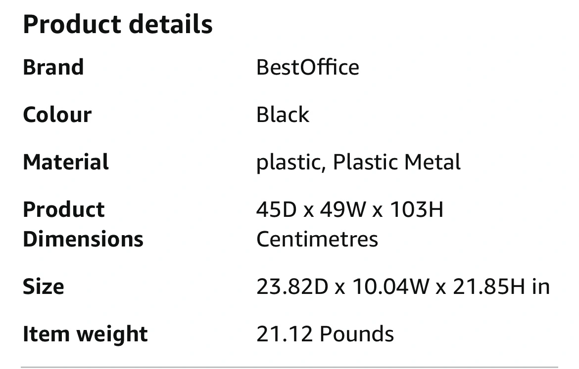Click the Size row label
The height and width of the screenshot is (369, 579).
pyautogui.click(x=44, y=287)
